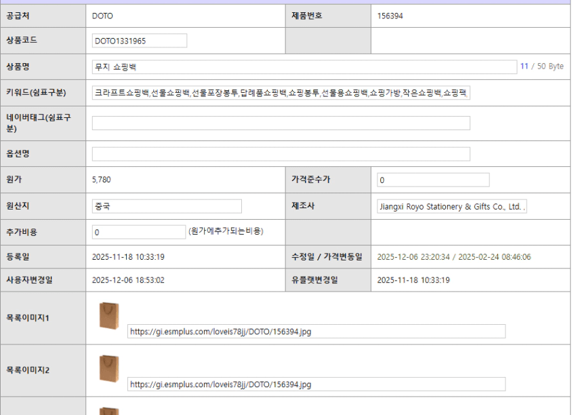The height and width of the screenshot is (415, 574).
Task: Click the 상품코드 field DOTO1331965
Action: 139,41
